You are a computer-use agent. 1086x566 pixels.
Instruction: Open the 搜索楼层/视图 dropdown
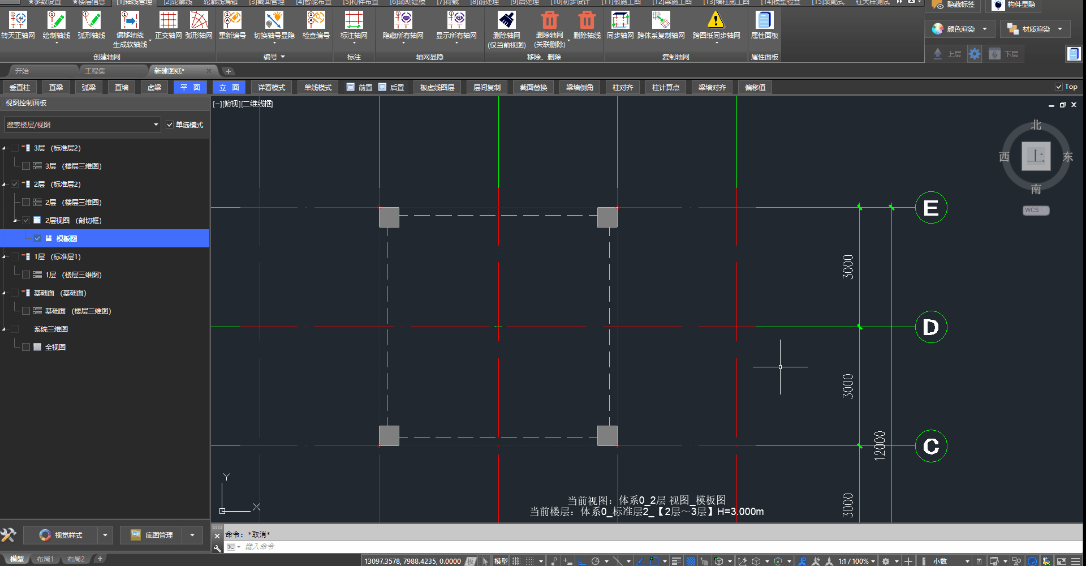click(x=156, y=125)
